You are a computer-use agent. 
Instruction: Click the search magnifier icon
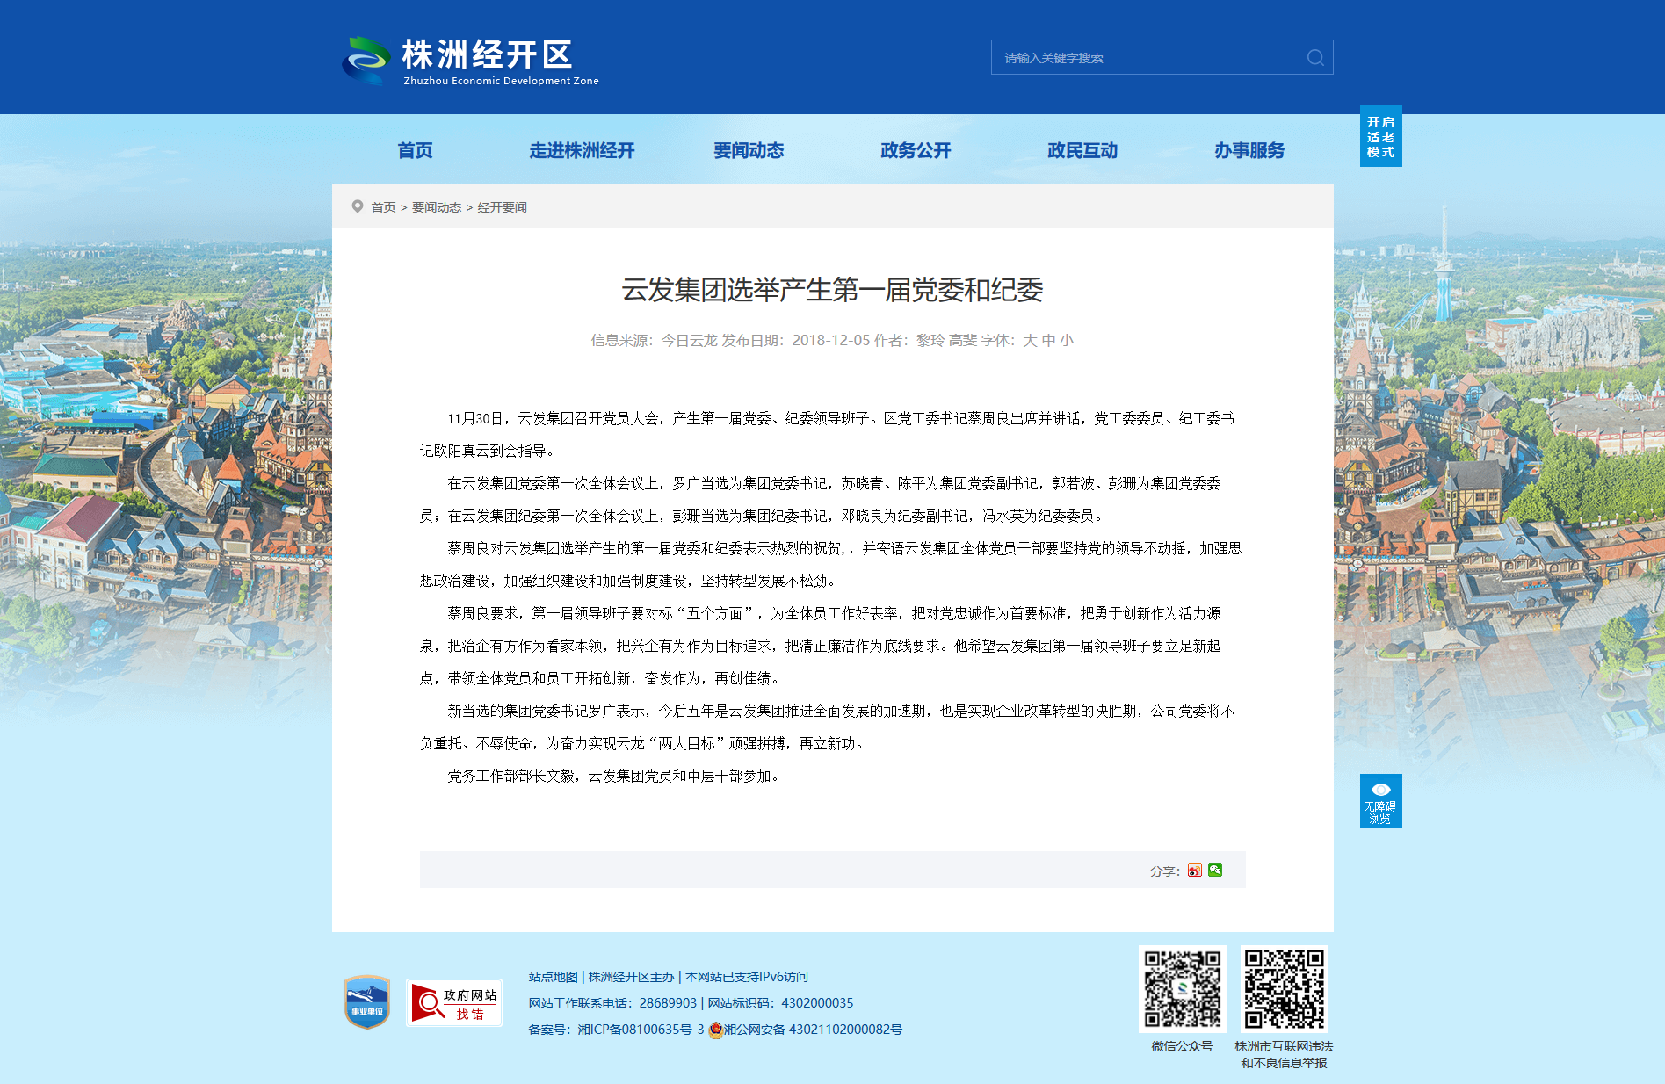point(1315,58)
